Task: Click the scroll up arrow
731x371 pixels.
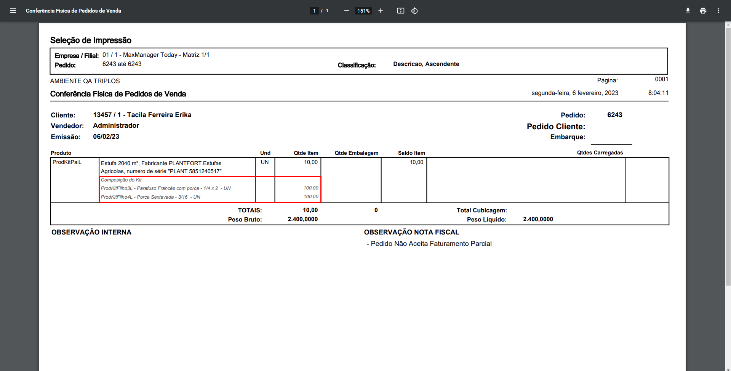Action: pyautogui.click(x=728, y=24)
